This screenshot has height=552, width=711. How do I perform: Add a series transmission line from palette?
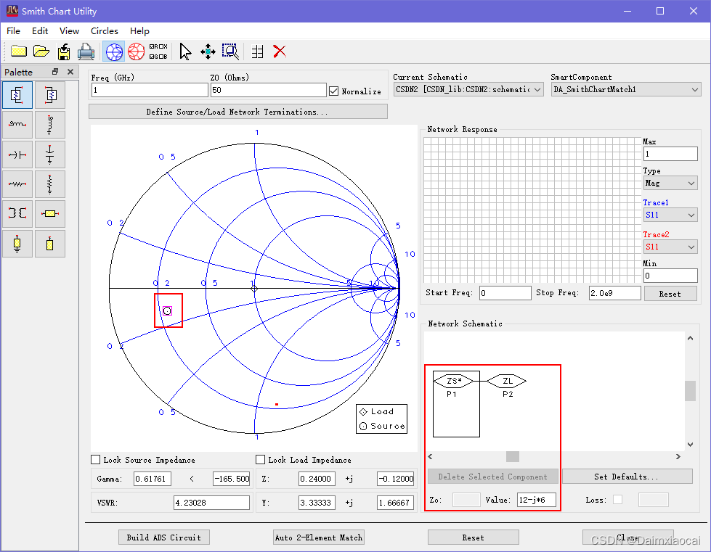pyautogui.click(x=50, y=214)
